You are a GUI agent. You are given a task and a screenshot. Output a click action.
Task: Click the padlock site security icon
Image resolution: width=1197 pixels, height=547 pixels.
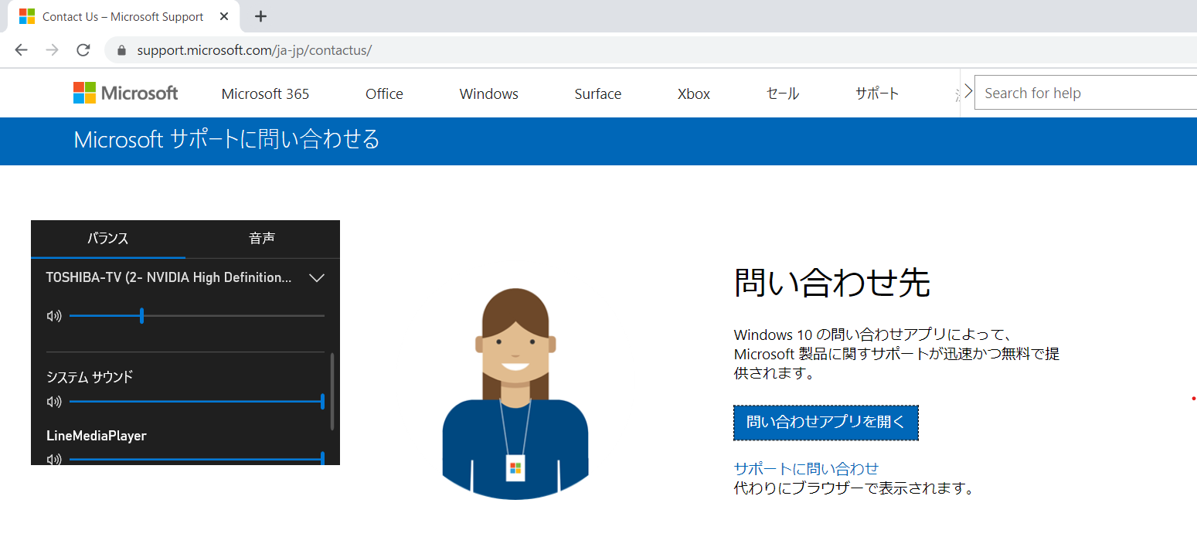[x=121, y=50]
